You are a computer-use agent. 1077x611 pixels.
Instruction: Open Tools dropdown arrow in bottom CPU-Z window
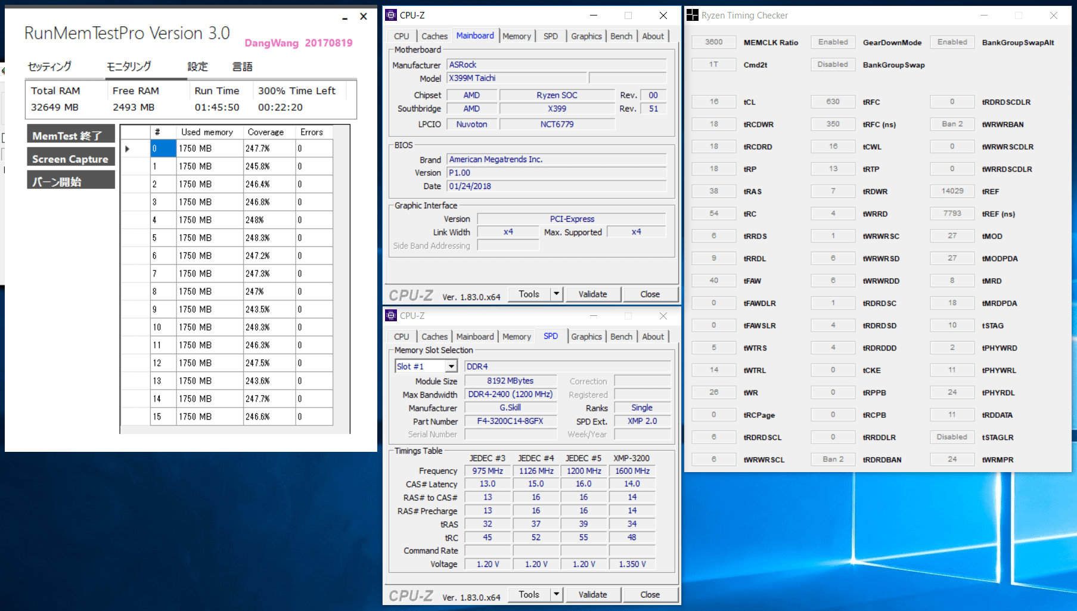[557, 594]
